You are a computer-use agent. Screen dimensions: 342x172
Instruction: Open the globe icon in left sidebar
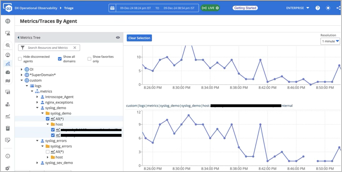pos(8,21)
